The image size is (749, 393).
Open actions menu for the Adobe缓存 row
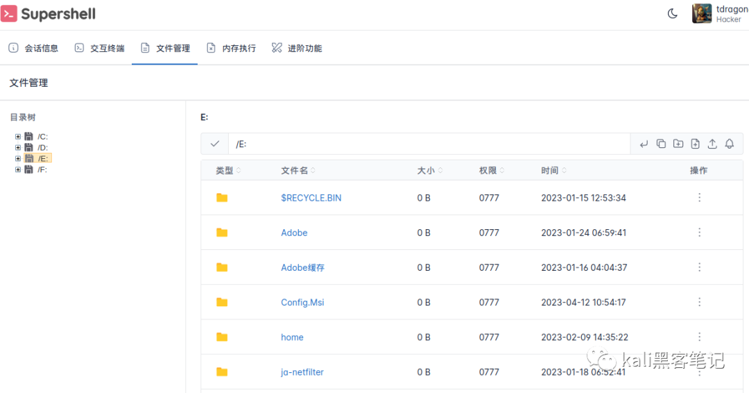tap(699, 267)
